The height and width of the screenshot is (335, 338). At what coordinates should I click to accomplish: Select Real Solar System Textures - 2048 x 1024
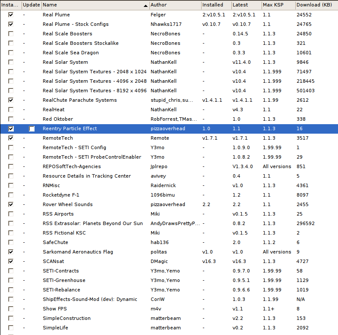(95, 72)
